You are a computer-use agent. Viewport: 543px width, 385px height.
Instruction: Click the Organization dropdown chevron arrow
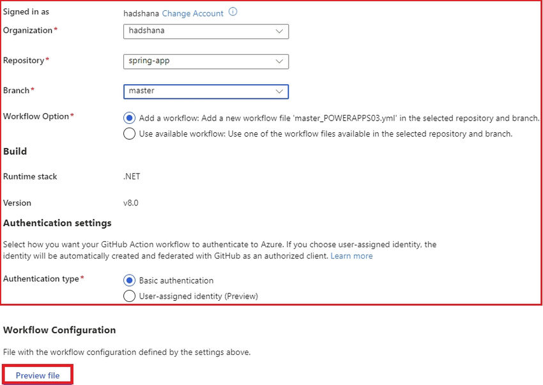tap(279, 31)
